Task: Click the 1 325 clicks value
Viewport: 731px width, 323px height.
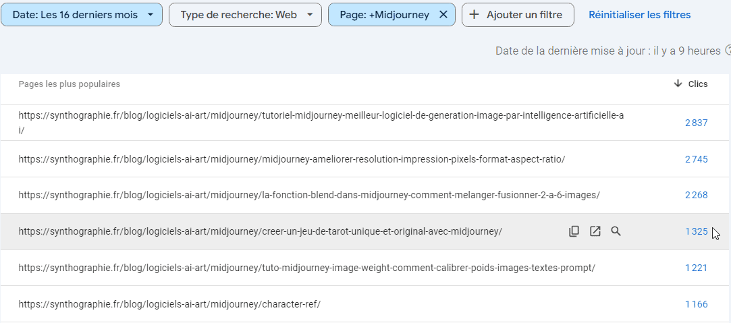Action: click(x=697, y=231)
